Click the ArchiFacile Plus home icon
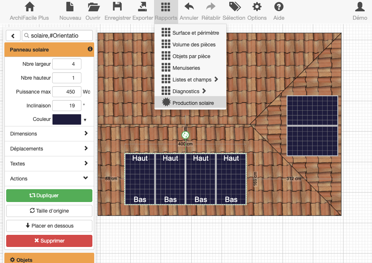Screen dimensions: 372x263 click(x=29, y=7)
